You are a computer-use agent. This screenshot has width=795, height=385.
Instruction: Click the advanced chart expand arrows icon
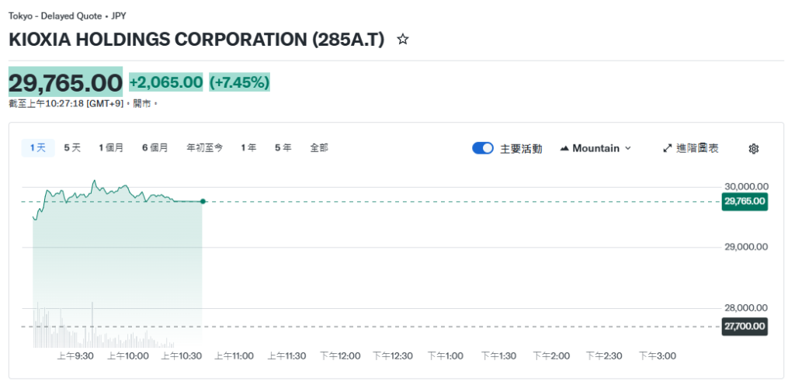(667, 148)
